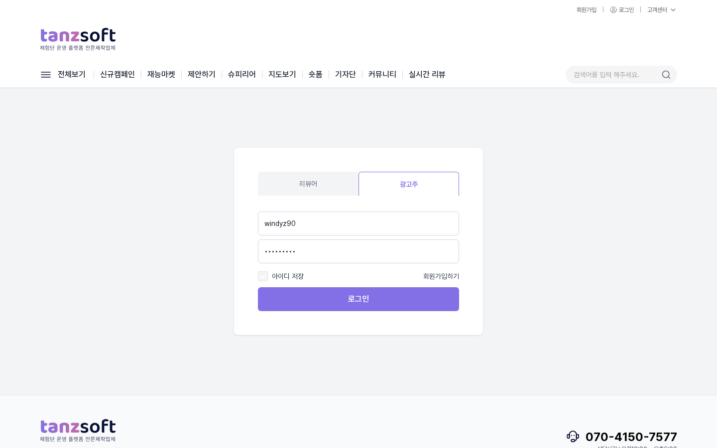
Task: Open the 전체보기 menu
Action: point(72,74)
